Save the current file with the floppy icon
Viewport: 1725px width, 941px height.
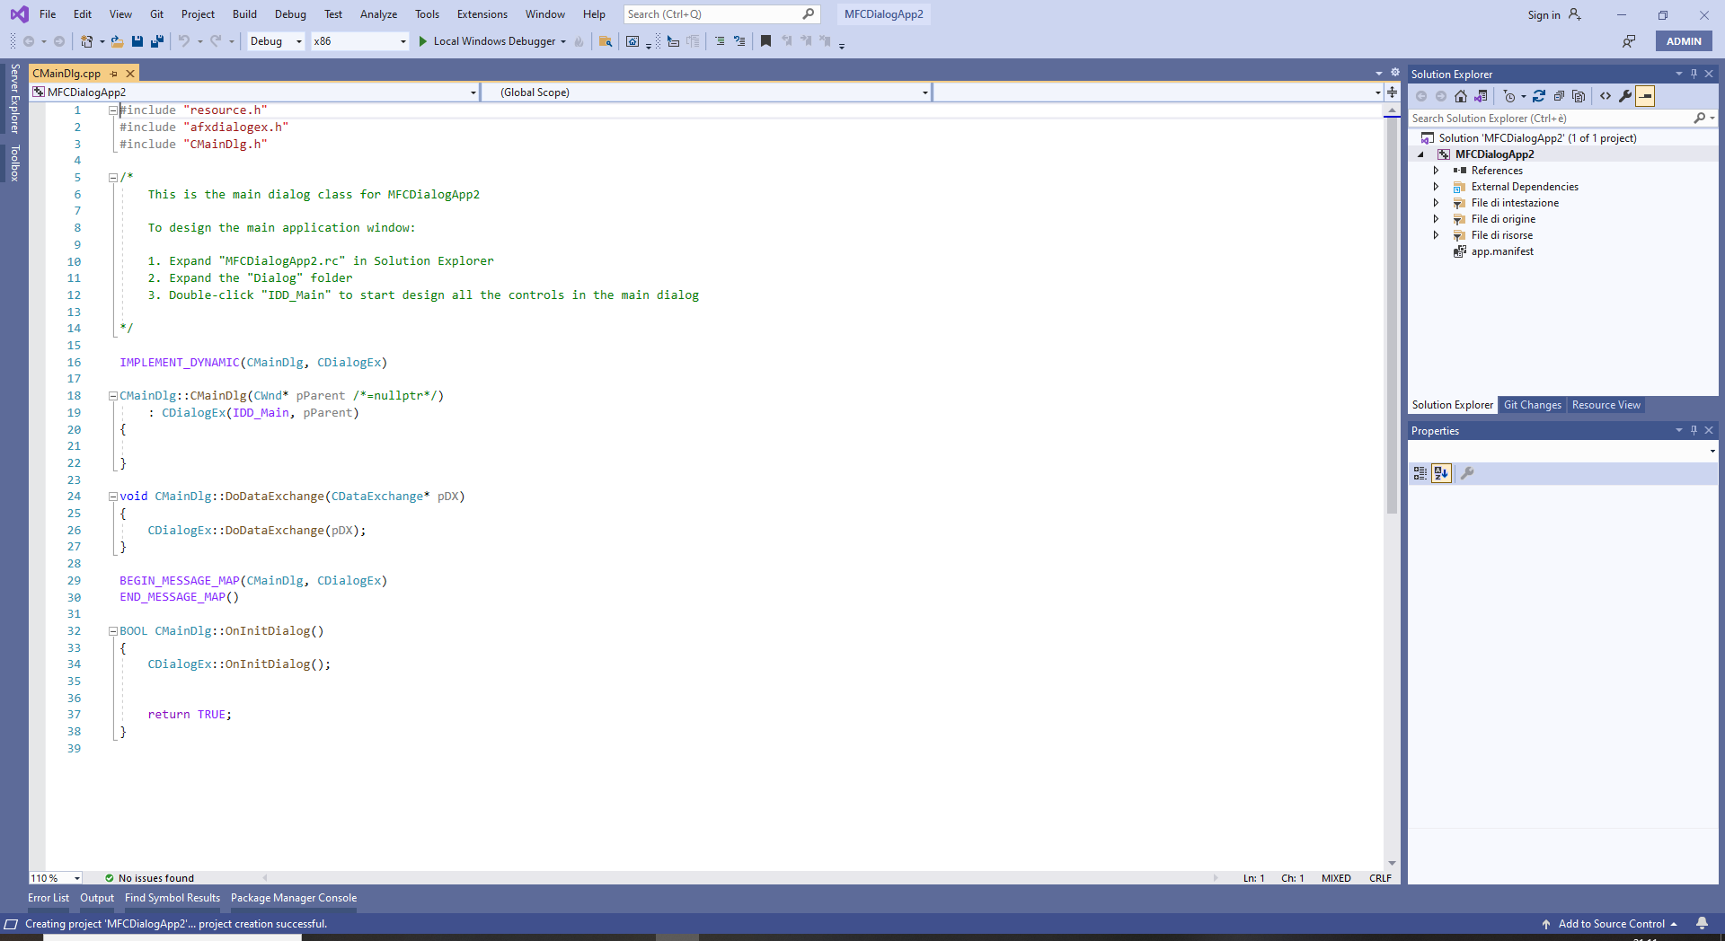(137, 41)
